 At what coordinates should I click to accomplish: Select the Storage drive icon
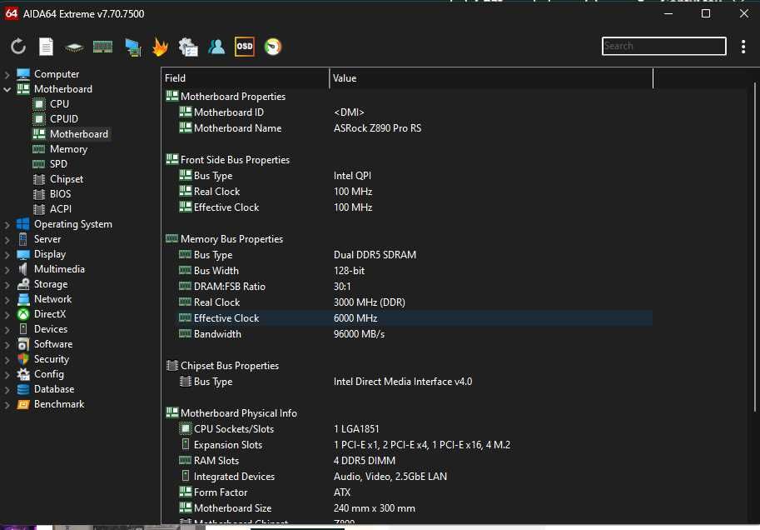tap(22, 284)
